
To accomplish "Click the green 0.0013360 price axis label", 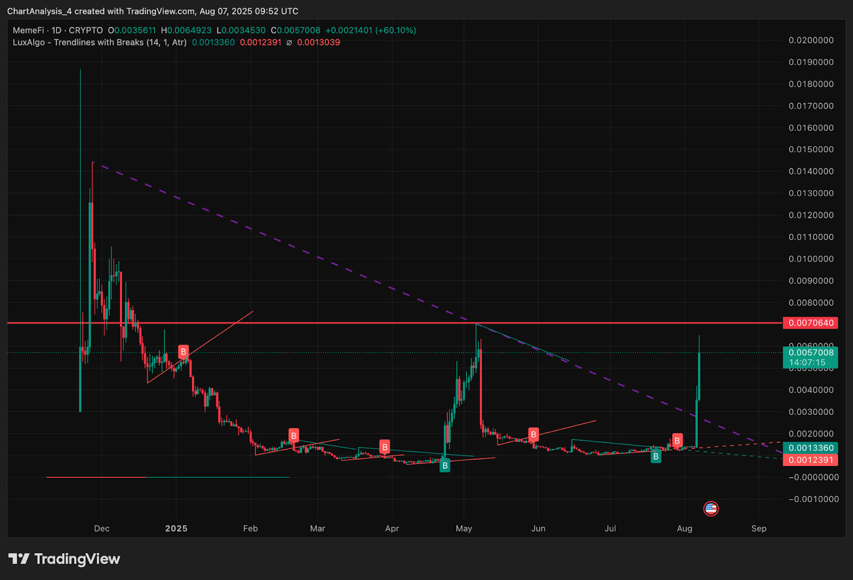I will pos(810,448).
